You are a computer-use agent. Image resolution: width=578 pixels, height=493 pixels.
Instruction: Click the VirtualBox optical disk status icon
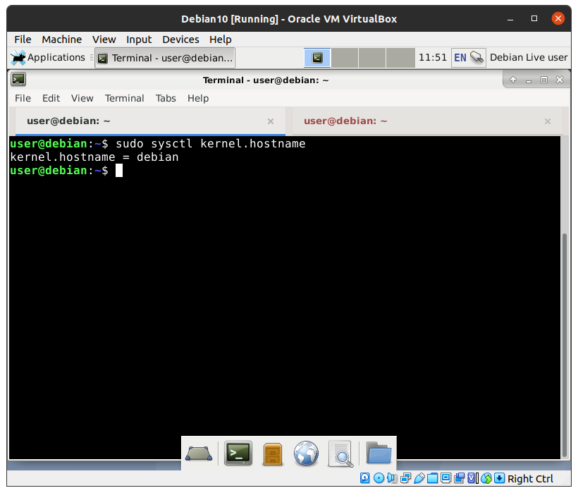coord(379,478)
